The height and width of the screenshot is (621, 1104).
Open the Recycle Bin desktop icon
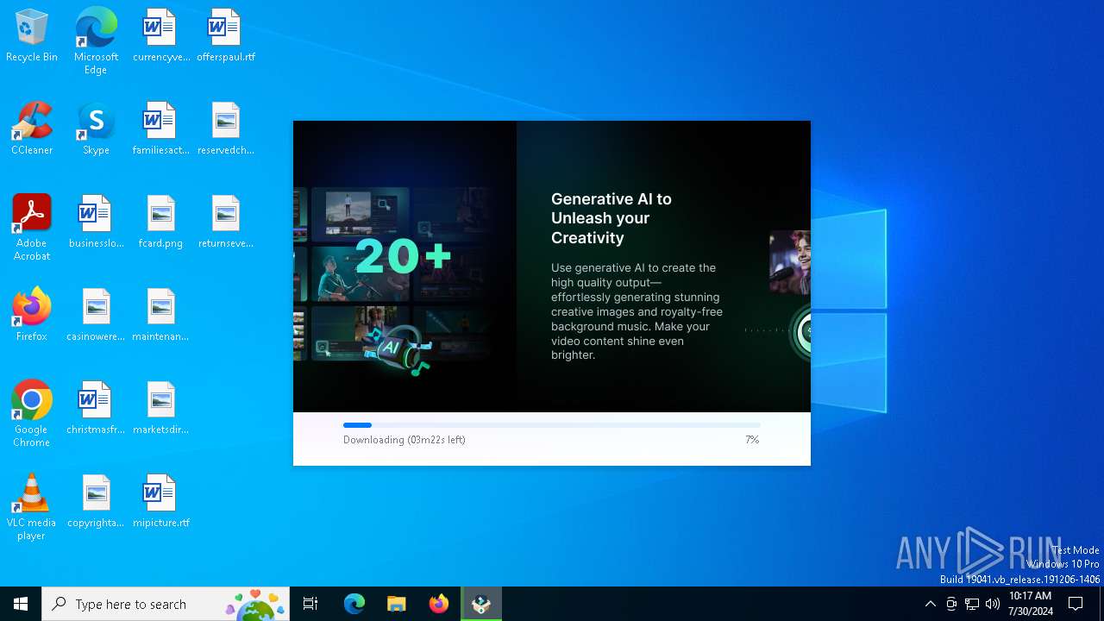[32, 36]
